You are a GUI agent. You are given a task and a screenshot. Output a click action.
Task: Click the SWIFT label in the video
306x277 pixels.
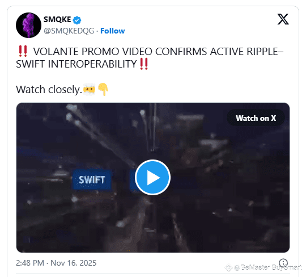tap(92, 179)
